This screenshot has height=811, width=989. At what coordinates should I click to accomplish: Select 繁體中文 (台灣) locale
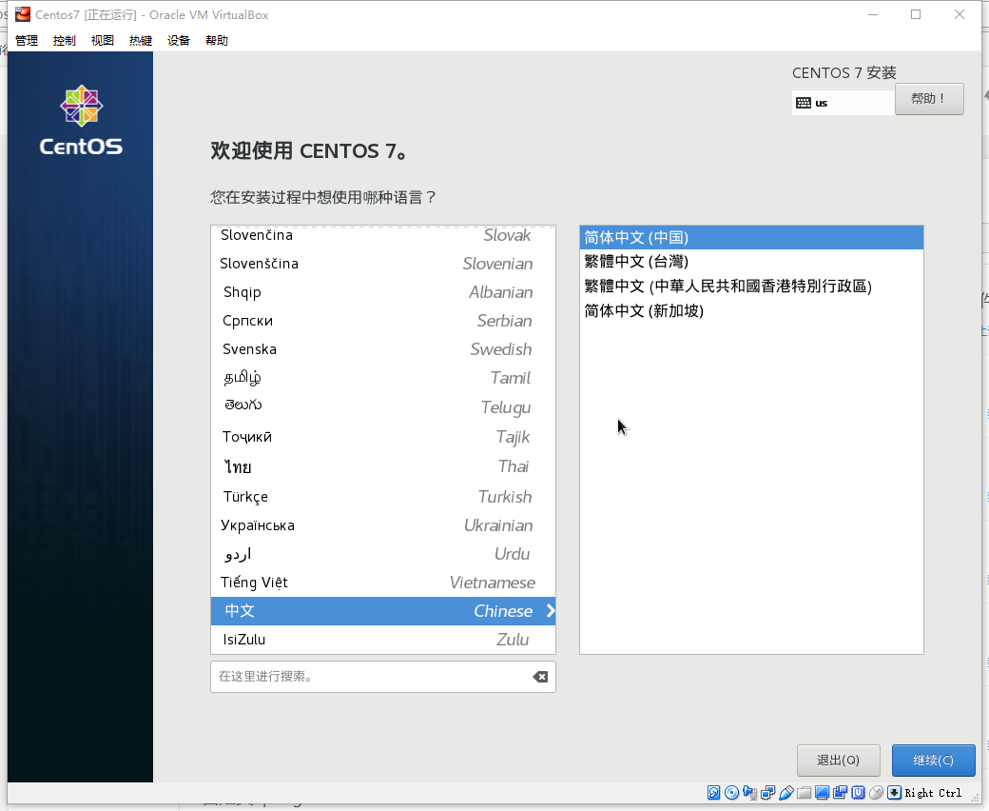pyautogui.click(x=751, y=261)
